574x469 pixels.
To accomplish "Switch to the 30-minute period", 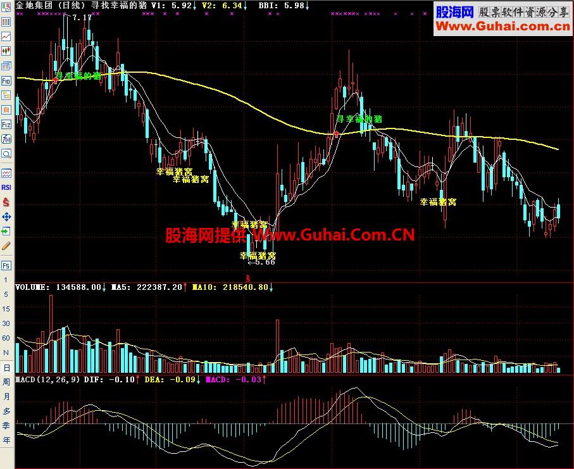I will [6, 323].
